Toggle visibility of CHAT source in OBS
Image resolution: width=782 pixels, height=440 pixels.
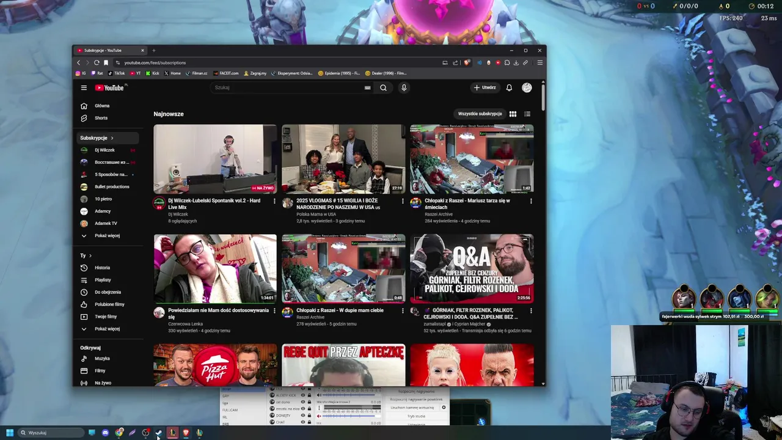(302, 422)
